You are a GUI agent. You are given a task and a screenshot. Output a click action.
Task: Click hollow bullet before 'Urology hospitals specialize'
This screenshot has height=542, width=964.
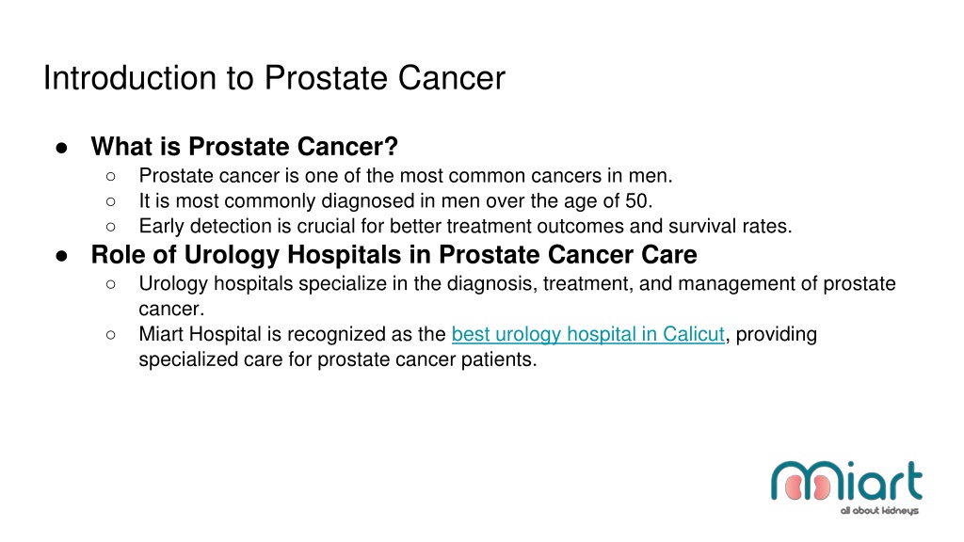pyautogui.click(x=111, y=284)
